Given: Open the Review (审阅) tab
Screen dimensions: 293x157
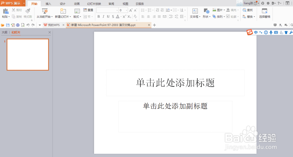Looking at the screenshot, I should coord(111,4).
